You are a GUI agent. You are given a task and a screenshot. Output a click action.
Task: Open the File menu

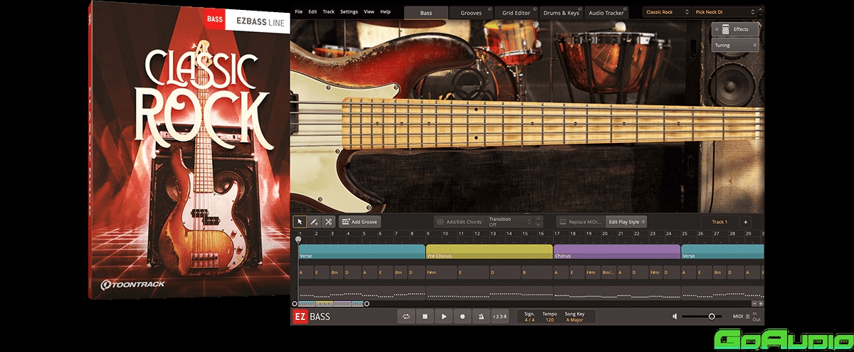298,12
